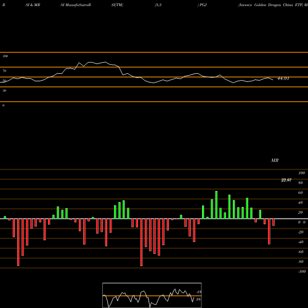The width and height of the screenshot is (308, 308).
Task: Click the 70 level label on RSI chart
Action: (x=4, y=71)
